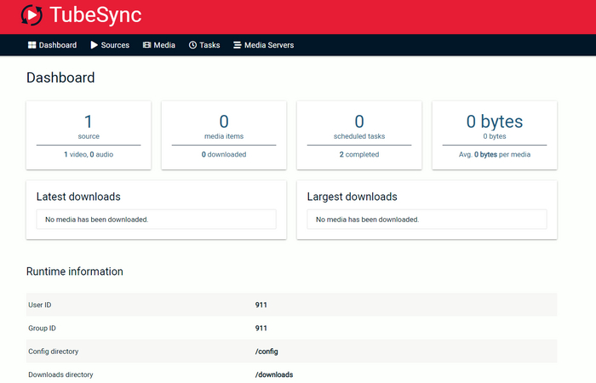Click the large "0" media items count
Image resolution: width=596 pixels, height=383 pixels.
pos(224,122)
